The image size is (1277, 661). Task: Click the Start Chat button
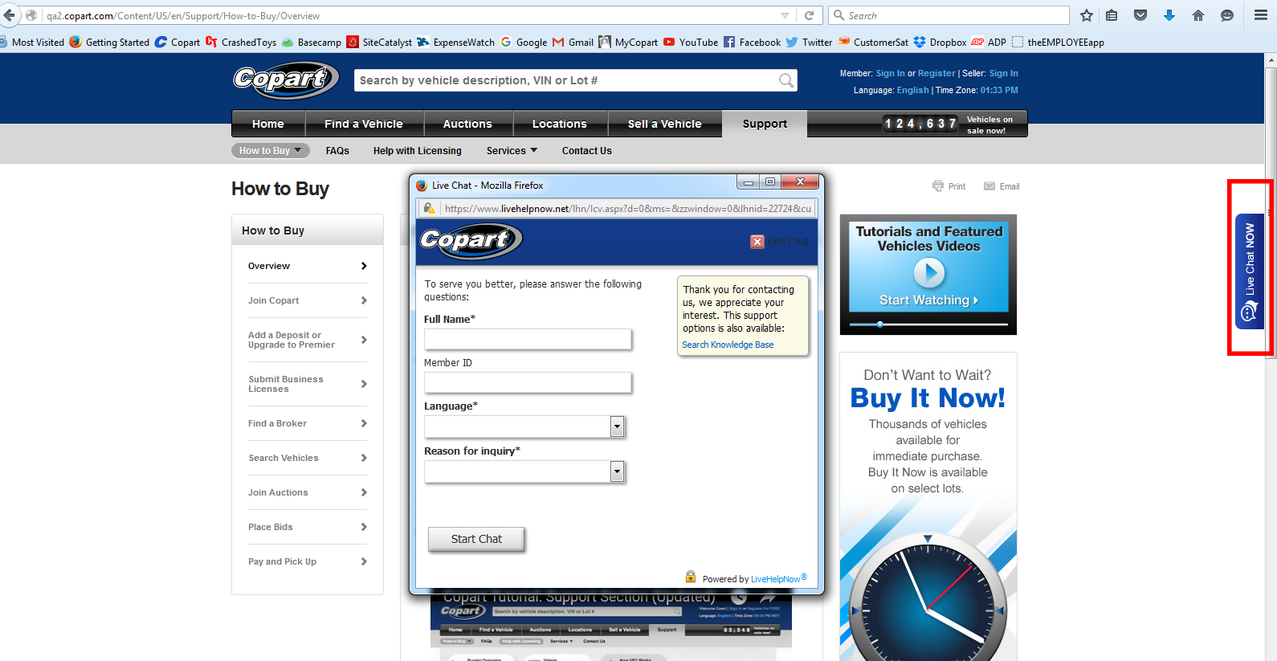[476, 539]
